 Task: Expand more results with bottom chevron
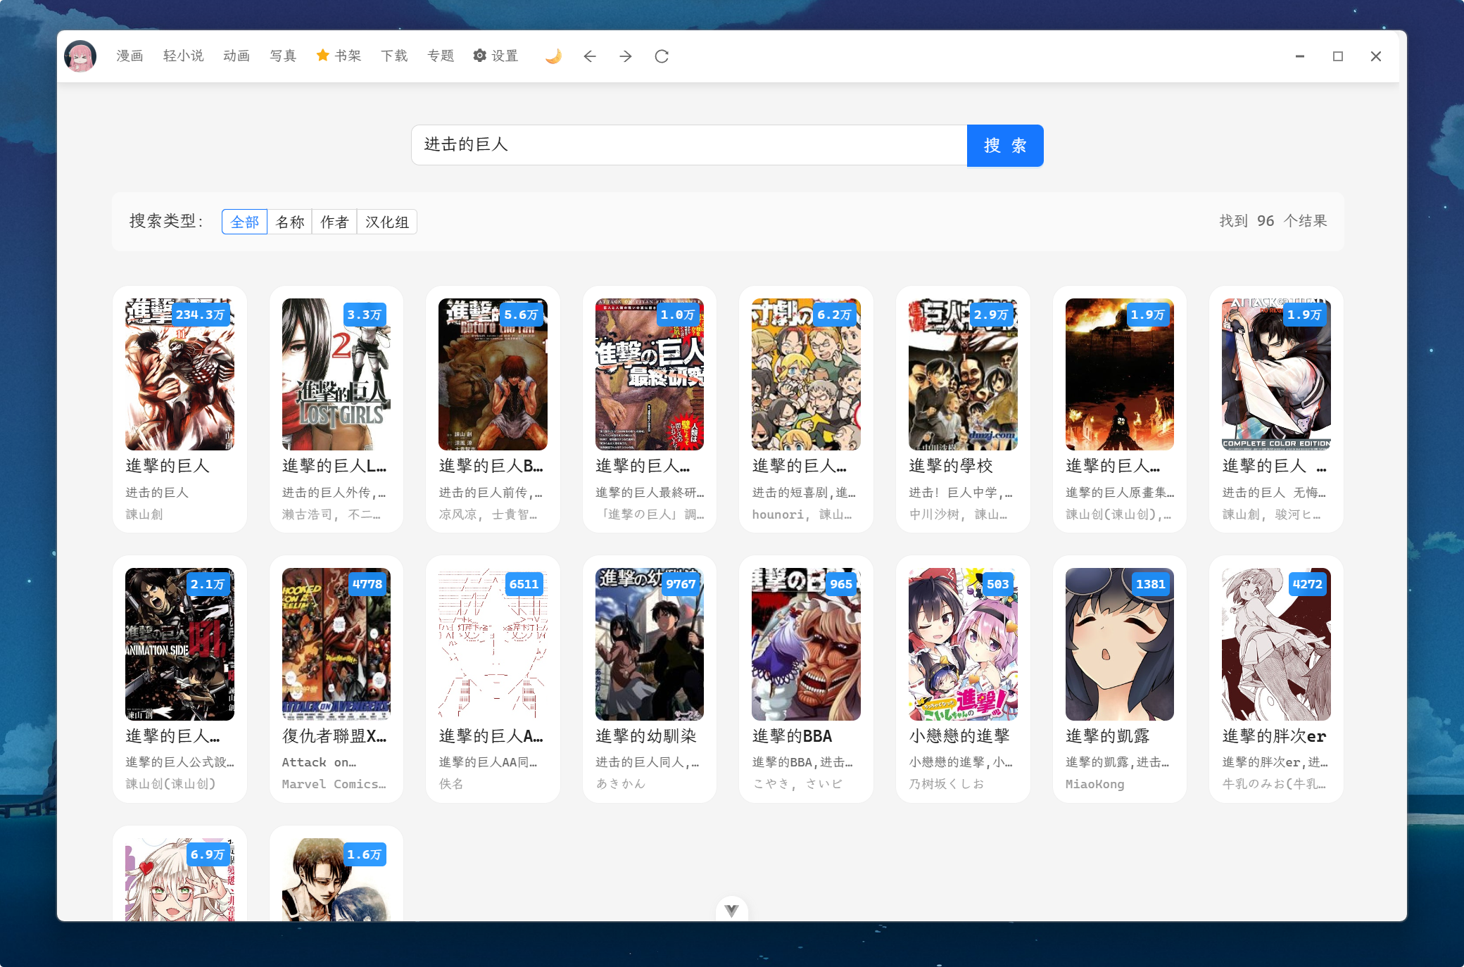pos(731,911)
